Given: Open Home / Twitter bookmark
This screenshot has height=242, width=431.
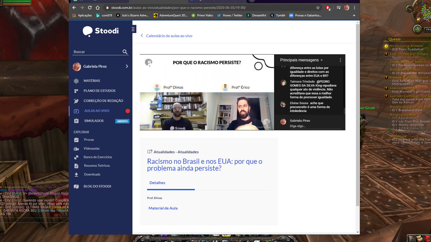Looking at the screenshot, I should point(230,15).
